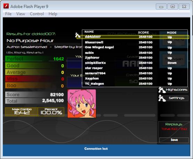The height and width of the screenshot is (159, 193).
Task: Open the View menu
Action: click(21, 14)
